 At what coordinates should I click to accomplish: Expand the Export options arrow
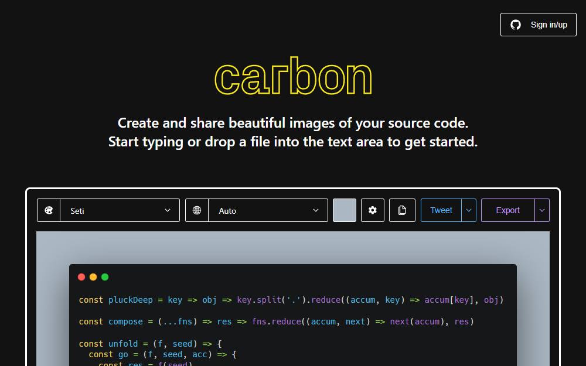click(x=542, y=210)
